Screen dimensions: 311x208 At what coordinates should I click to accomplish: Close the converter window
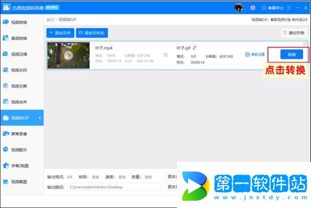pyautogui.click(x=306, y=8)
